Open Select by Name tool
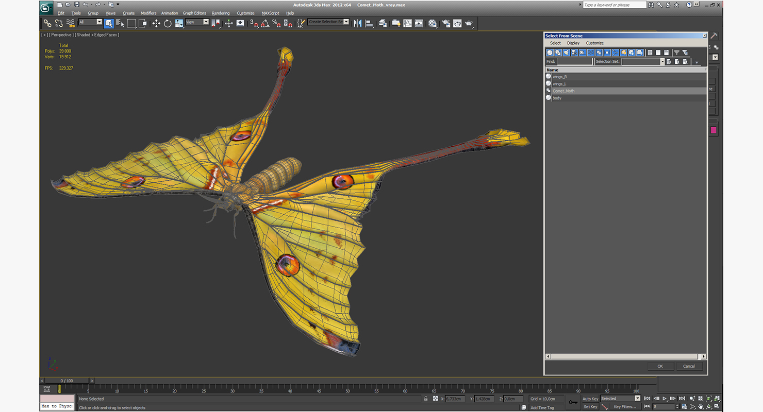The width and height of the screenshot is (763, 412). tap(120, 23)
